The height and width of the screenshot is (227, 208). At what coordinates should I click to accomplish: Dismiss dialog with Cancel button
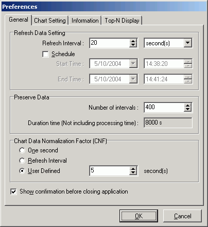[x=182, y=216]
